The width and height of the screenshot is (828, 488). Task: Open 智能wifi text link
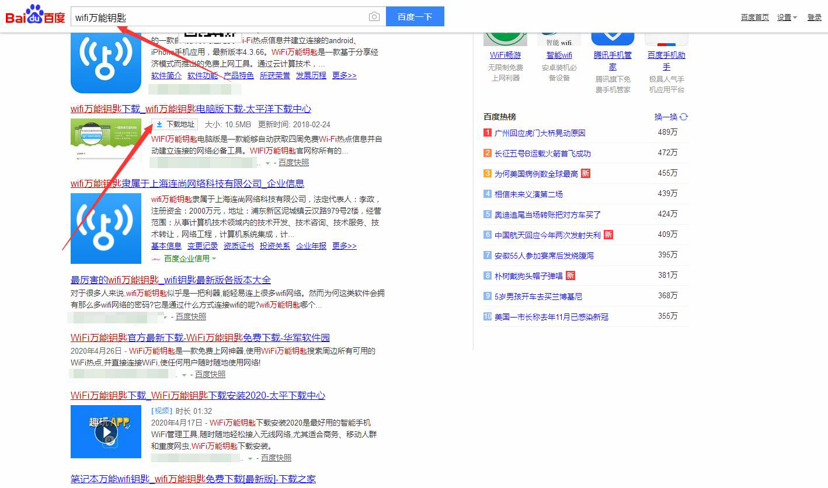[559, 55]
